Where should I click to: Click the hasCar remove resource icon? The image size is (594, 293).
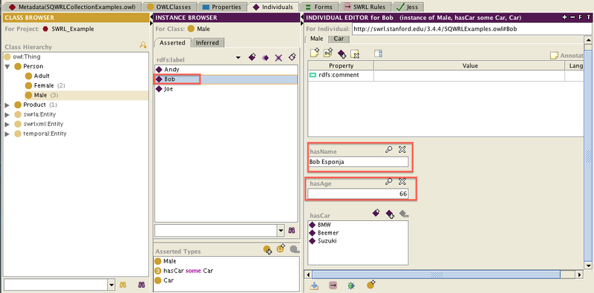(403, 214)
